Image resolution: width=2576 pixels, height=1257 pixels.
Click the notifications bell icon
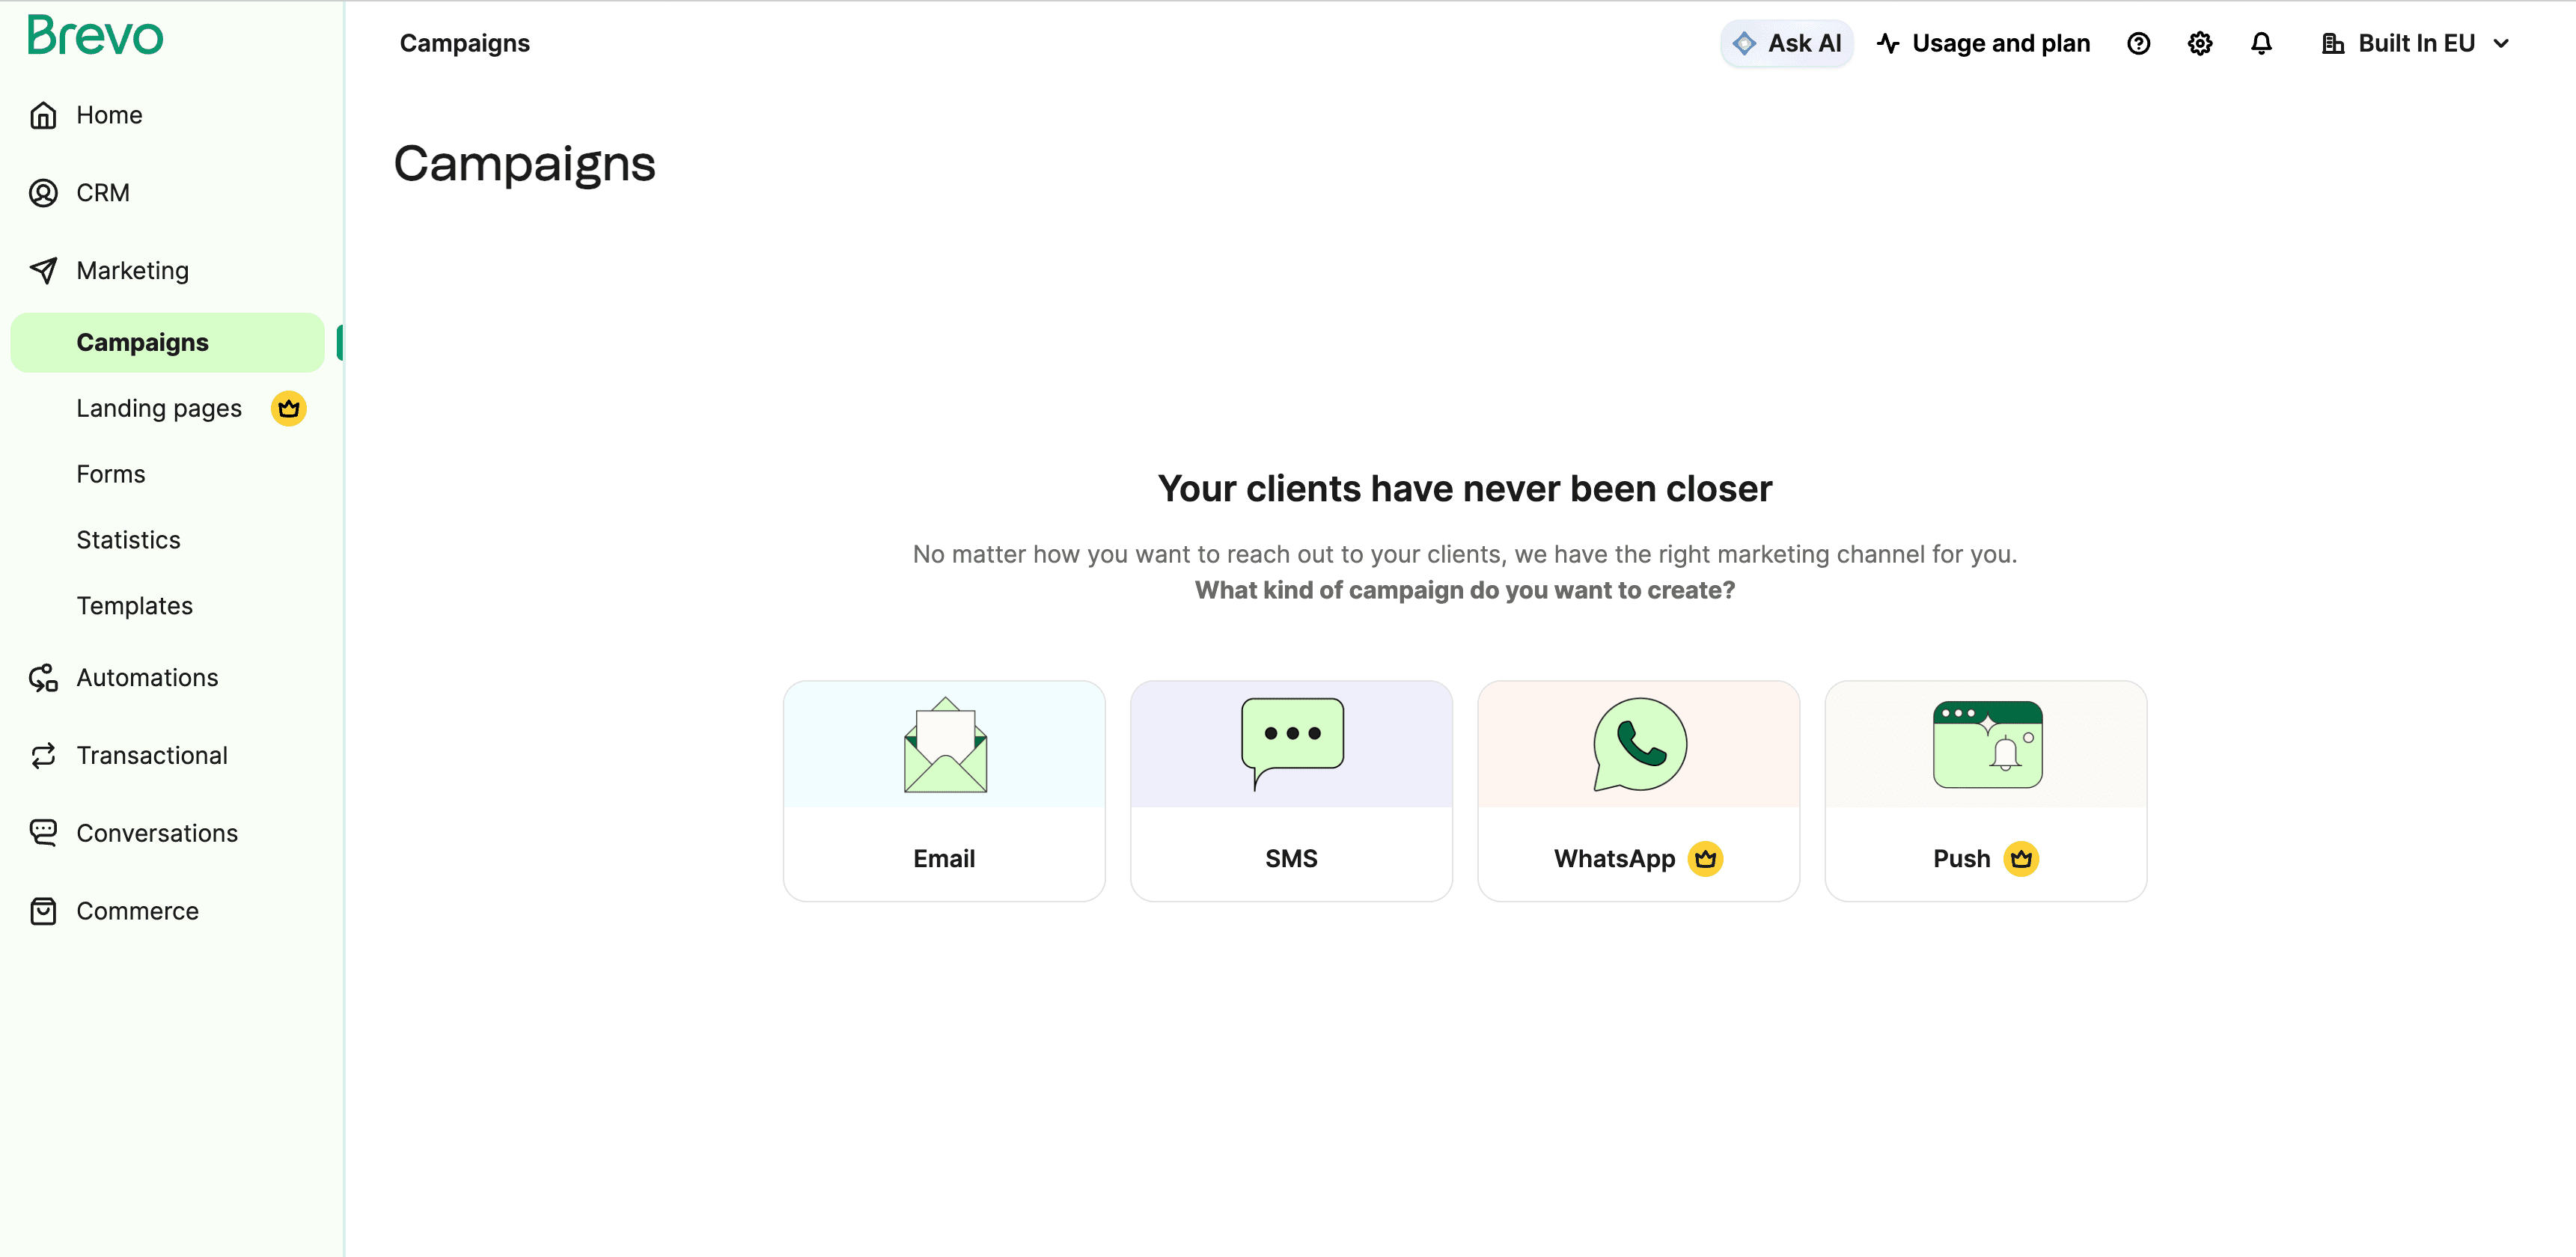[x=2261, y=44]
